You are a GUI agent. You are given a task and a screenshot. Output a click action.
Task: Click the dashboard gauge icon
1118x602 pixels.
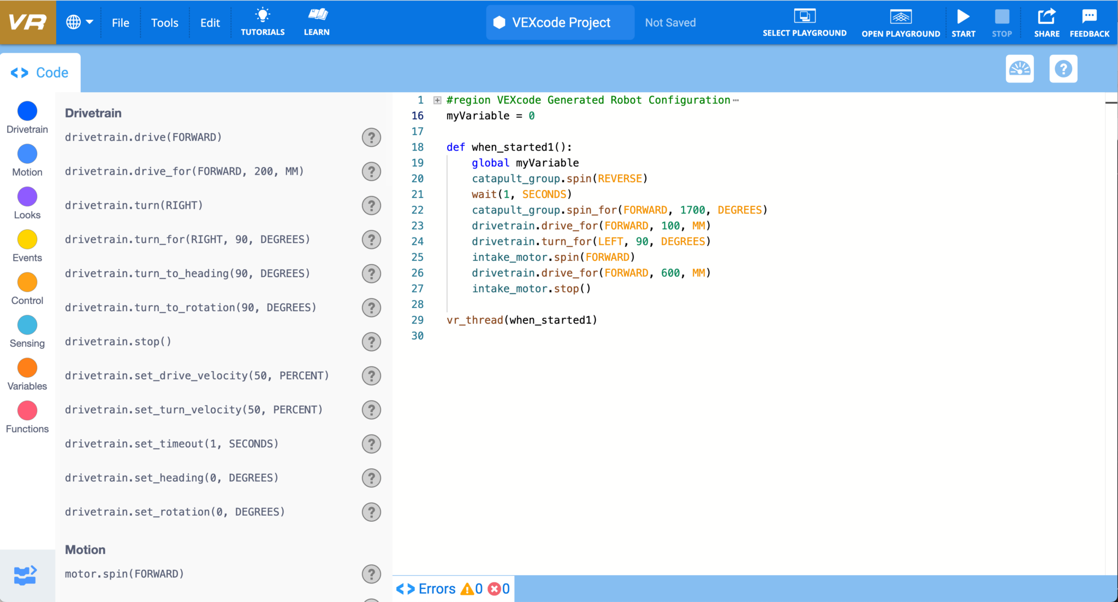pyautogui.click(x=1020, y=69)
